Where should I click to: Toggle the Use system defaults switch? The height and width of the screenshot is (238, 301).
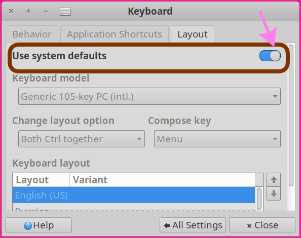click(270, 56)
